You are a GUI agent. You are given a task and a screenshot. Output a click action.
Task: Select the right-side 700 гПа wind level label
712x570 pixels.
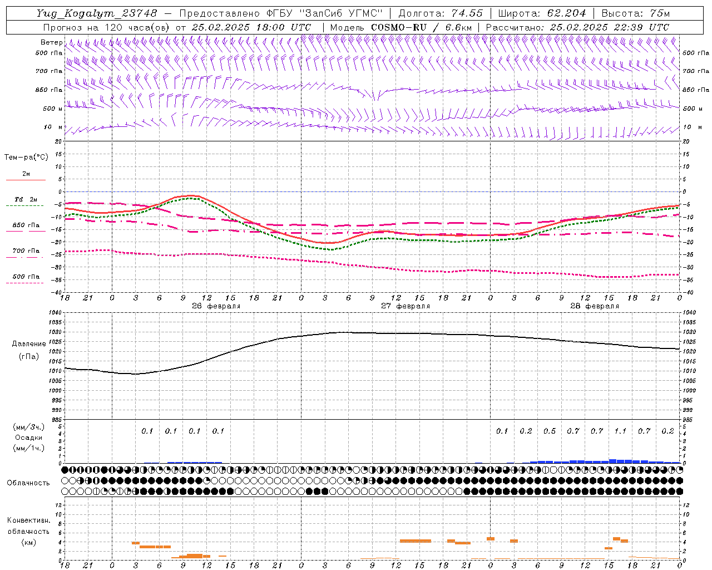coord(696,71)
